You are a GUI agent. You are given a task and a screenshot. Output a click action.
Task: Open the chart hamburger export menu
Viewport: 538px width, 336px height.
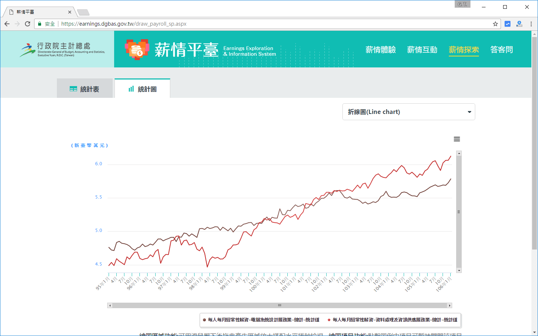[457, 139]
